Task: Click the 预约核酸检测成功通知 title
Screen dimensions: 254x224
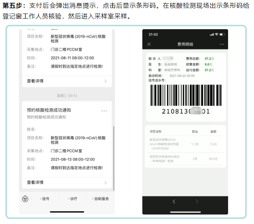Action: pos(49,110)
